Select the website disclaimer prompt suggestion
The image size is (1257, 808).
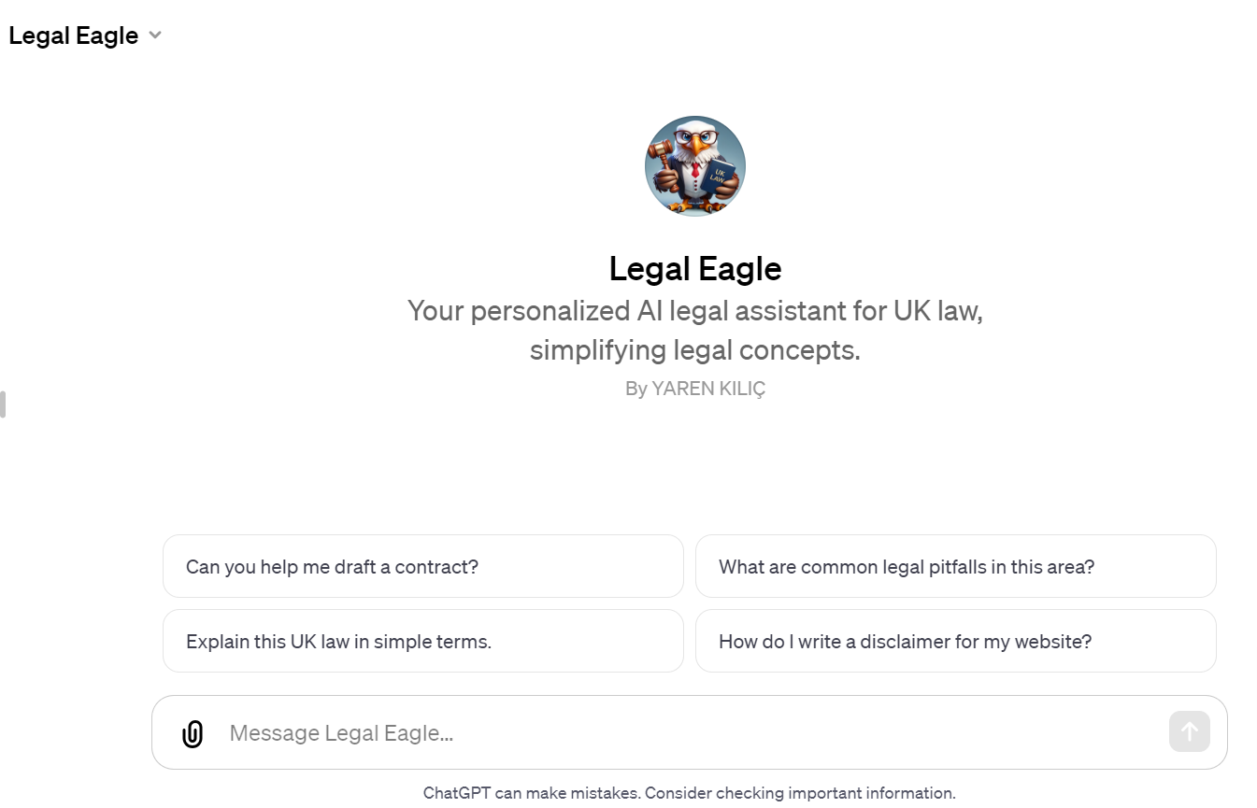coord(955,641)
